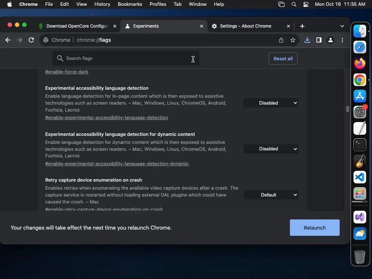Open #enable-experimental-accessibility-language-detection link
Image resolution: width=372 pixels, height=279 pixels.
[x=106, y=117]
